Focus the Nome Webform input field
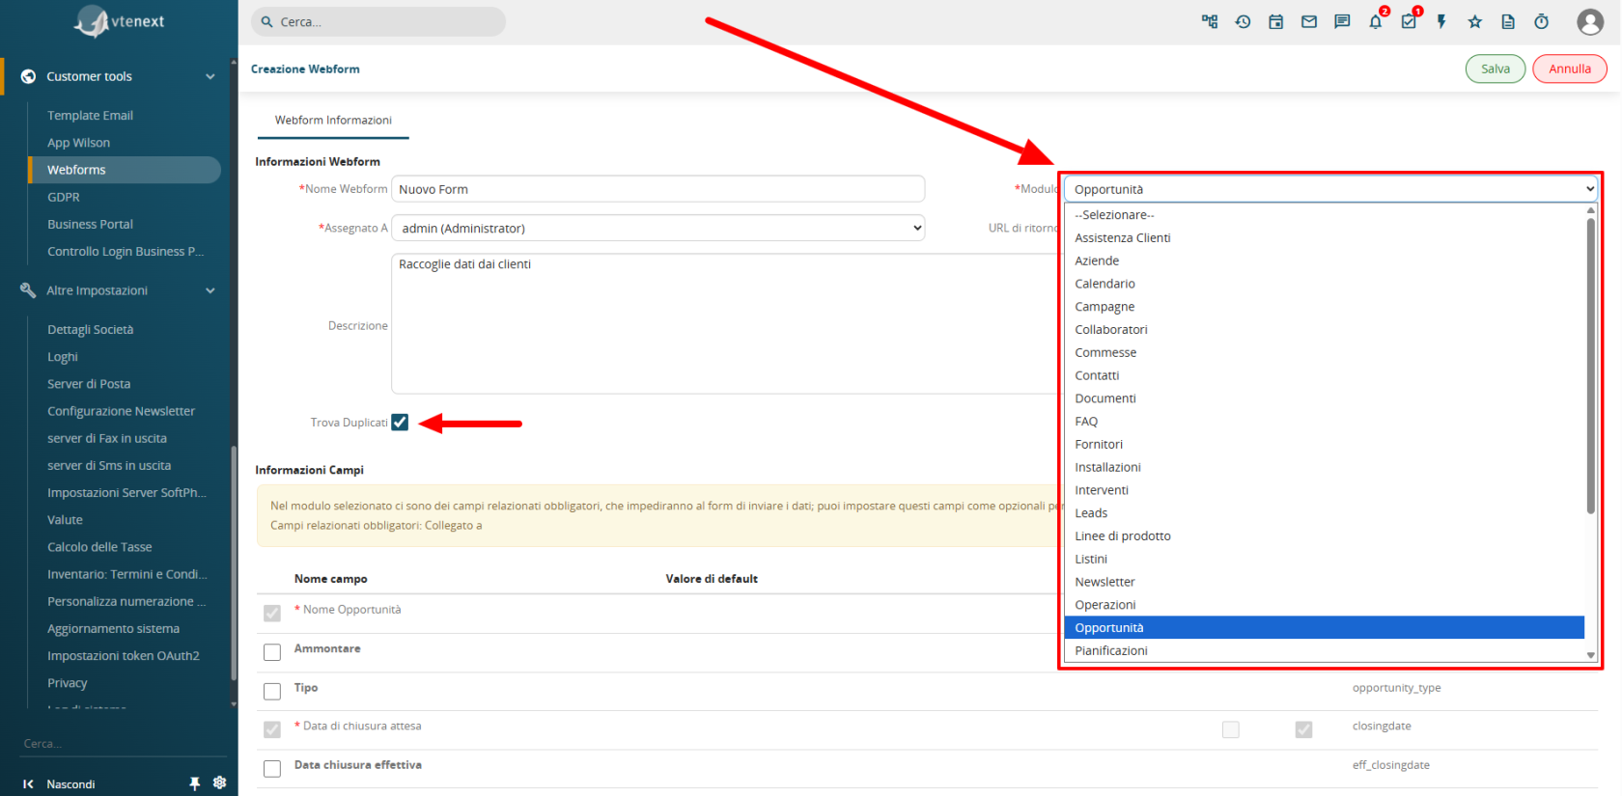This screenshot has width=1622, height=796. tap(658, 189)
